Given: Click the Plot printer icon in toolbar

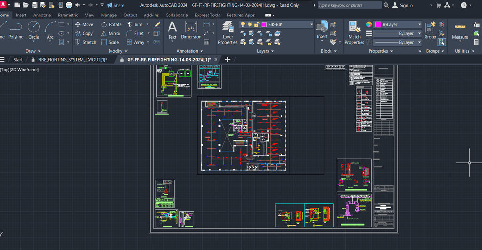Looking at the screenshot, I should 69,5.
